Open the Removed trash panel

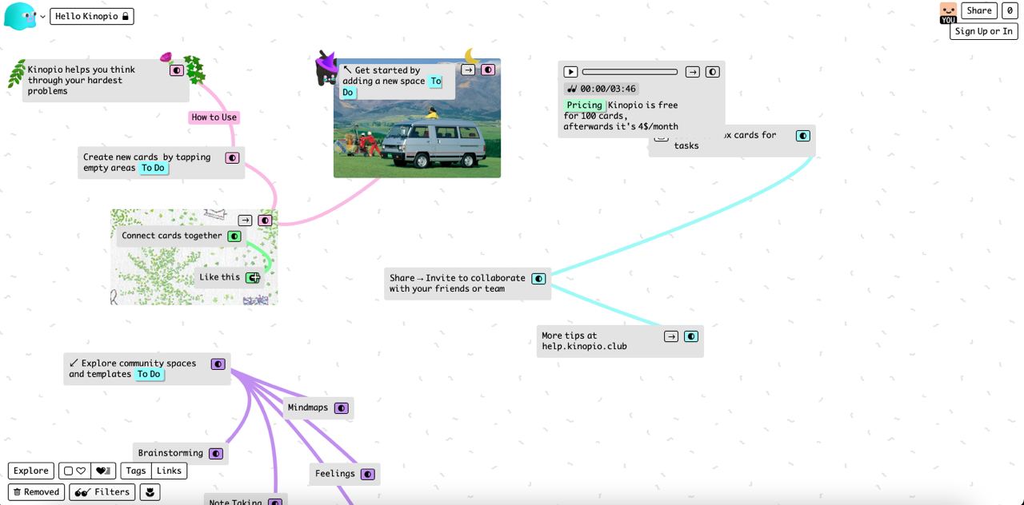click(x=37, y=492)
